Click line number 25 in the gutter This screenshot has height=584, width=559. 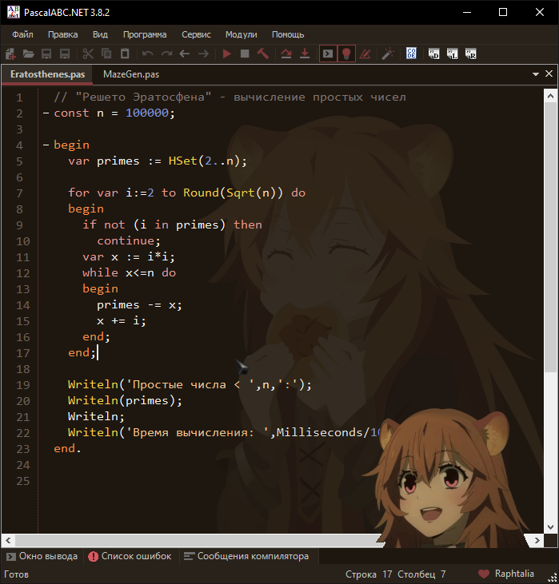[22, 481]
